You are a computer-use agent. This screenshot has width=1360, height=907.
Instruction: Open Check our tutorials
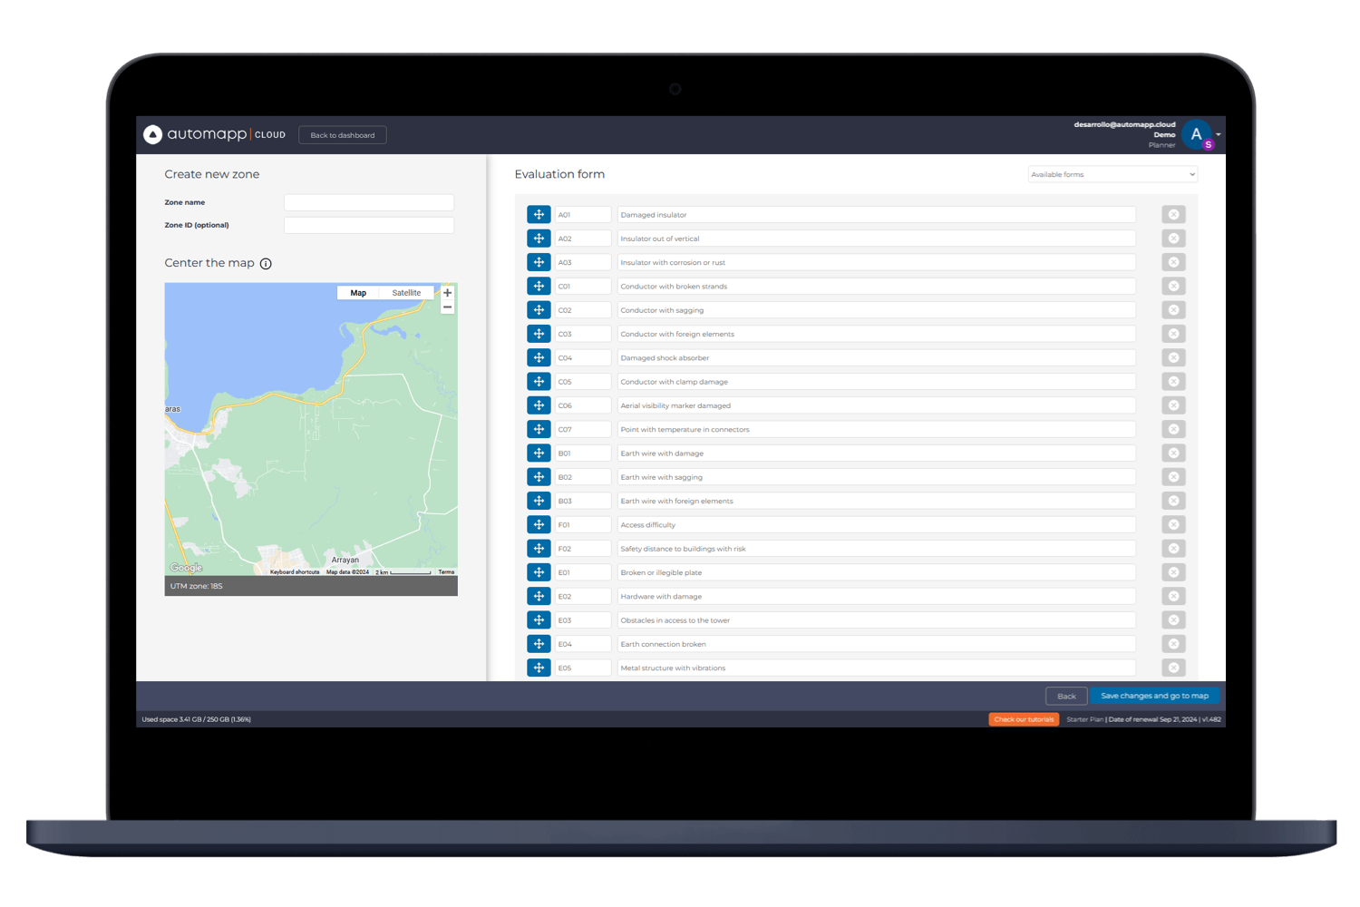[x=1023, y=718]
